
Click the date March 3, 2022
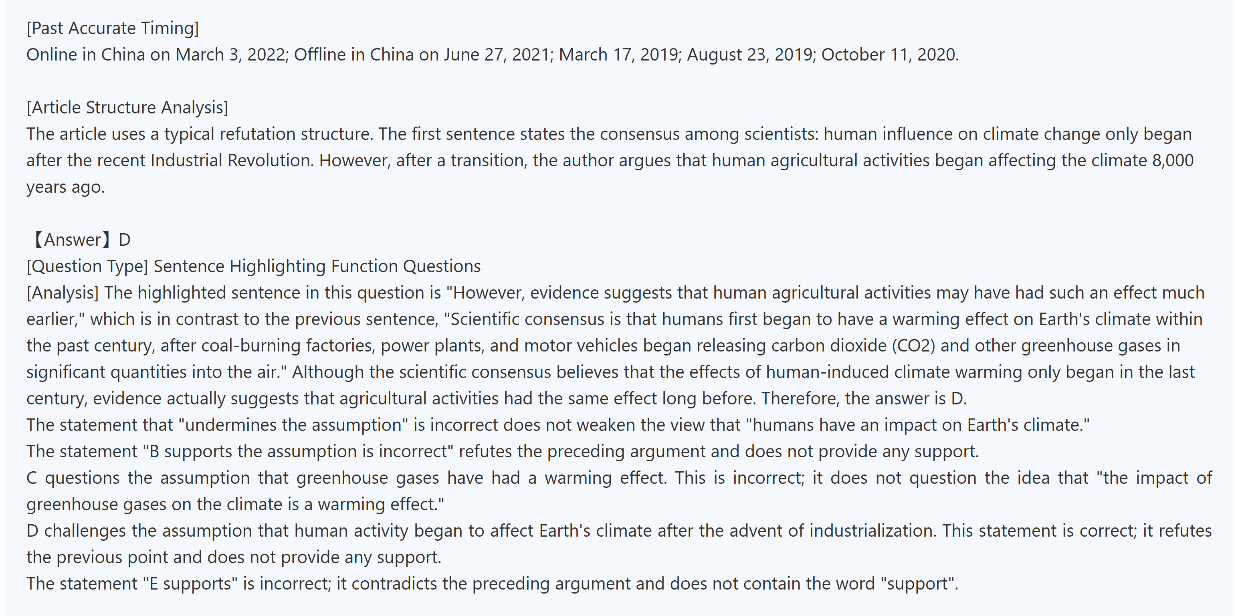[230, 55]
